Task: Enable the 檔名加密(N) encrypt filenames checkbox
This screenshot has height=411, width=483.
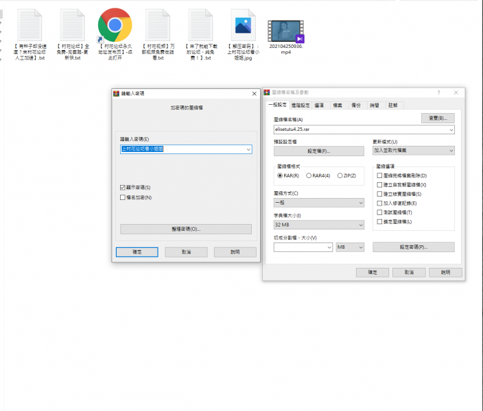Action: click(x=122, y=197)
